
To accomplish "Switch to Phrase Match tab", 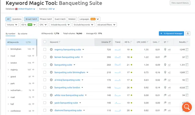I will pos(46,19).
